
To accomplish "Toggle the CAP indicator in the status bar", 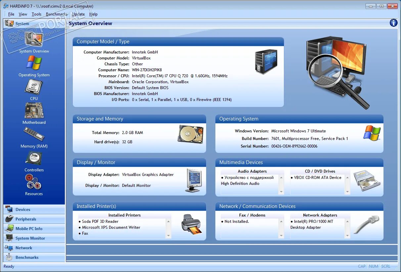I will point(362,266).
